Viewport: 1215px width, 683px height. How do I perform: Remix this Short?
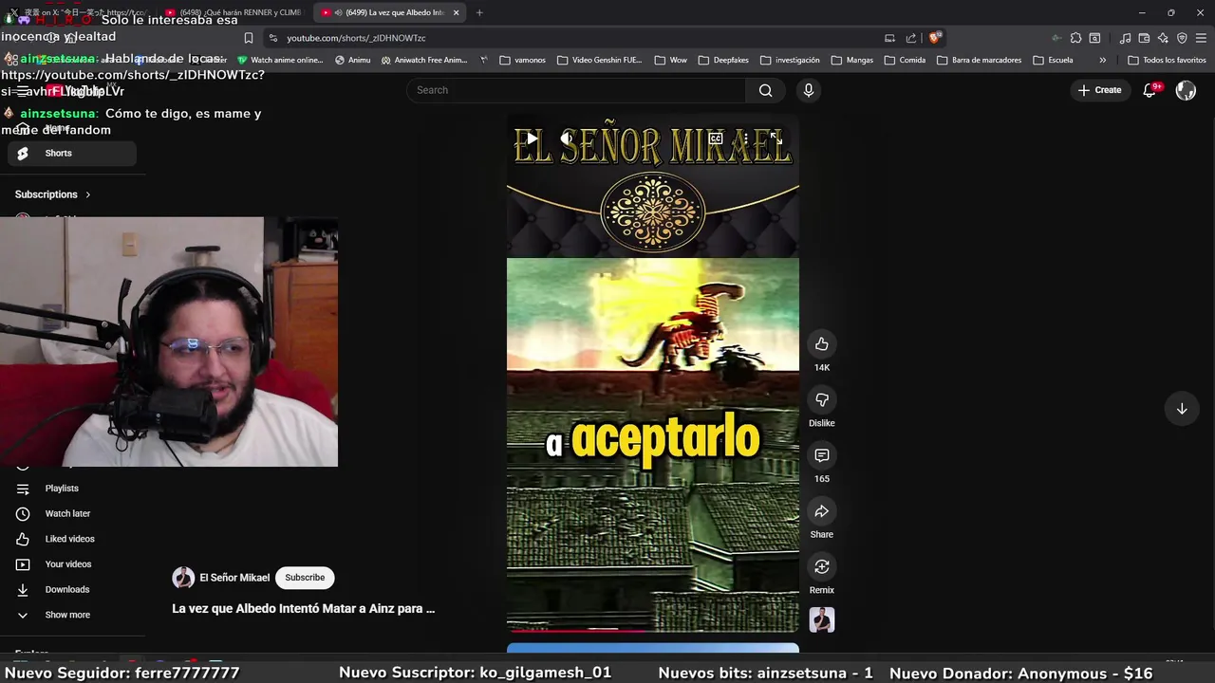(822, 566)
